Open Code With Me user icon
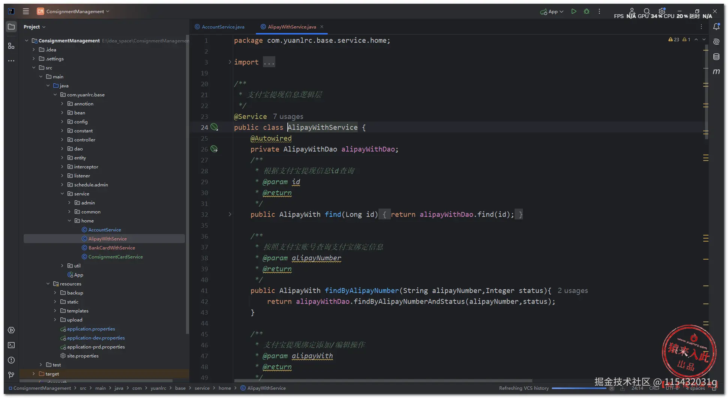The width and height of the screenshot is (728, 398). pyautogui.click(x=632, y=11)
